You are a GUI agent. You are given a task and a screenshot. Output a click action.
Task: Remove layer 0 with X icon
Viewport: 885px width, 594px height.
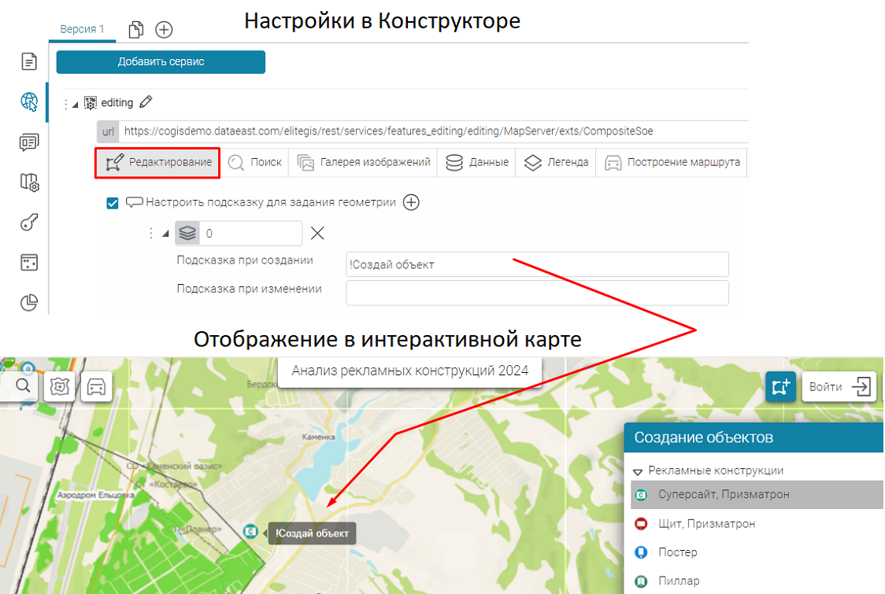pyautogui.click(x=317, y=233)
